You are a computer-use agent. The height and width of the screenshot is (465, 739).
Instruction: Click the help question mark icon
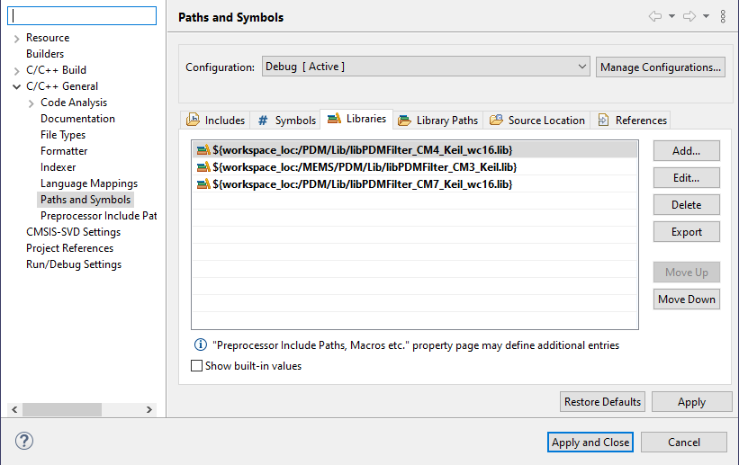24,441
